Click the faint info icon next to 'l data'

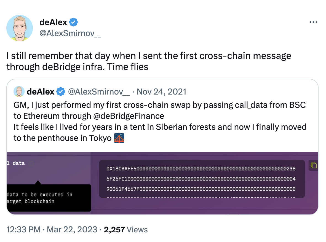[x=31, y=163]
